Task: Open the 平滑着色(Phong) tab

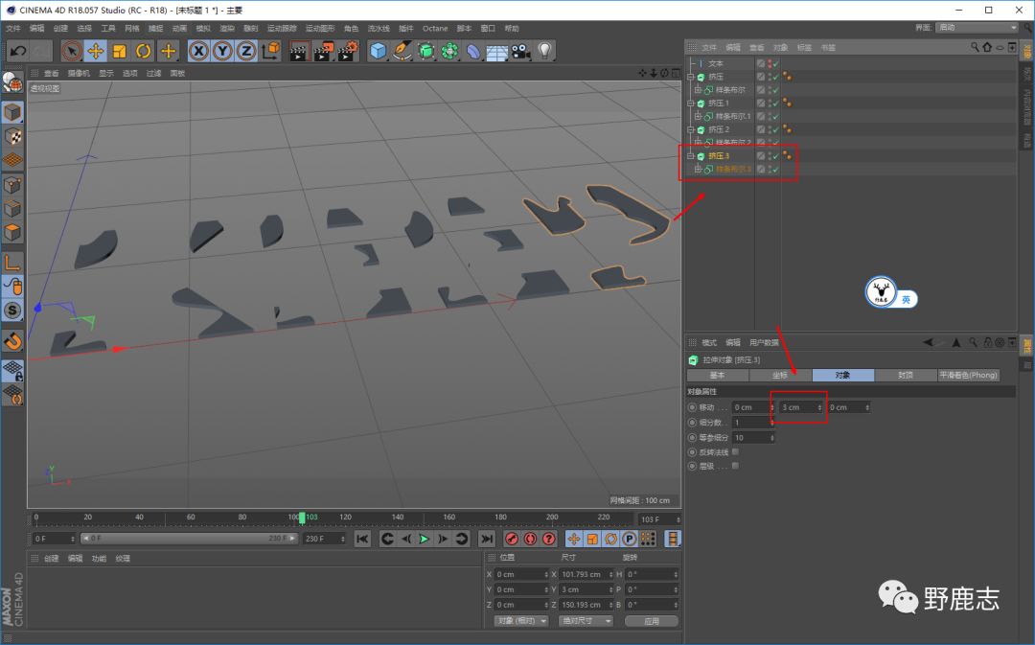Action: tap(969, 376)
